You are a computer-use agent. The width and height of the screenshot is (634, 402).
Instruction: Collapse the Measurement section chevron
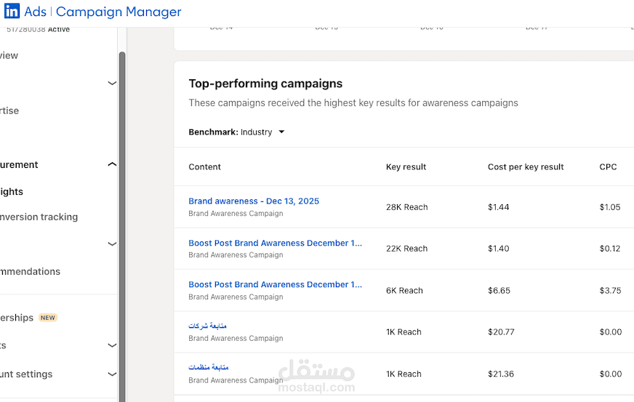click(112, 165)
